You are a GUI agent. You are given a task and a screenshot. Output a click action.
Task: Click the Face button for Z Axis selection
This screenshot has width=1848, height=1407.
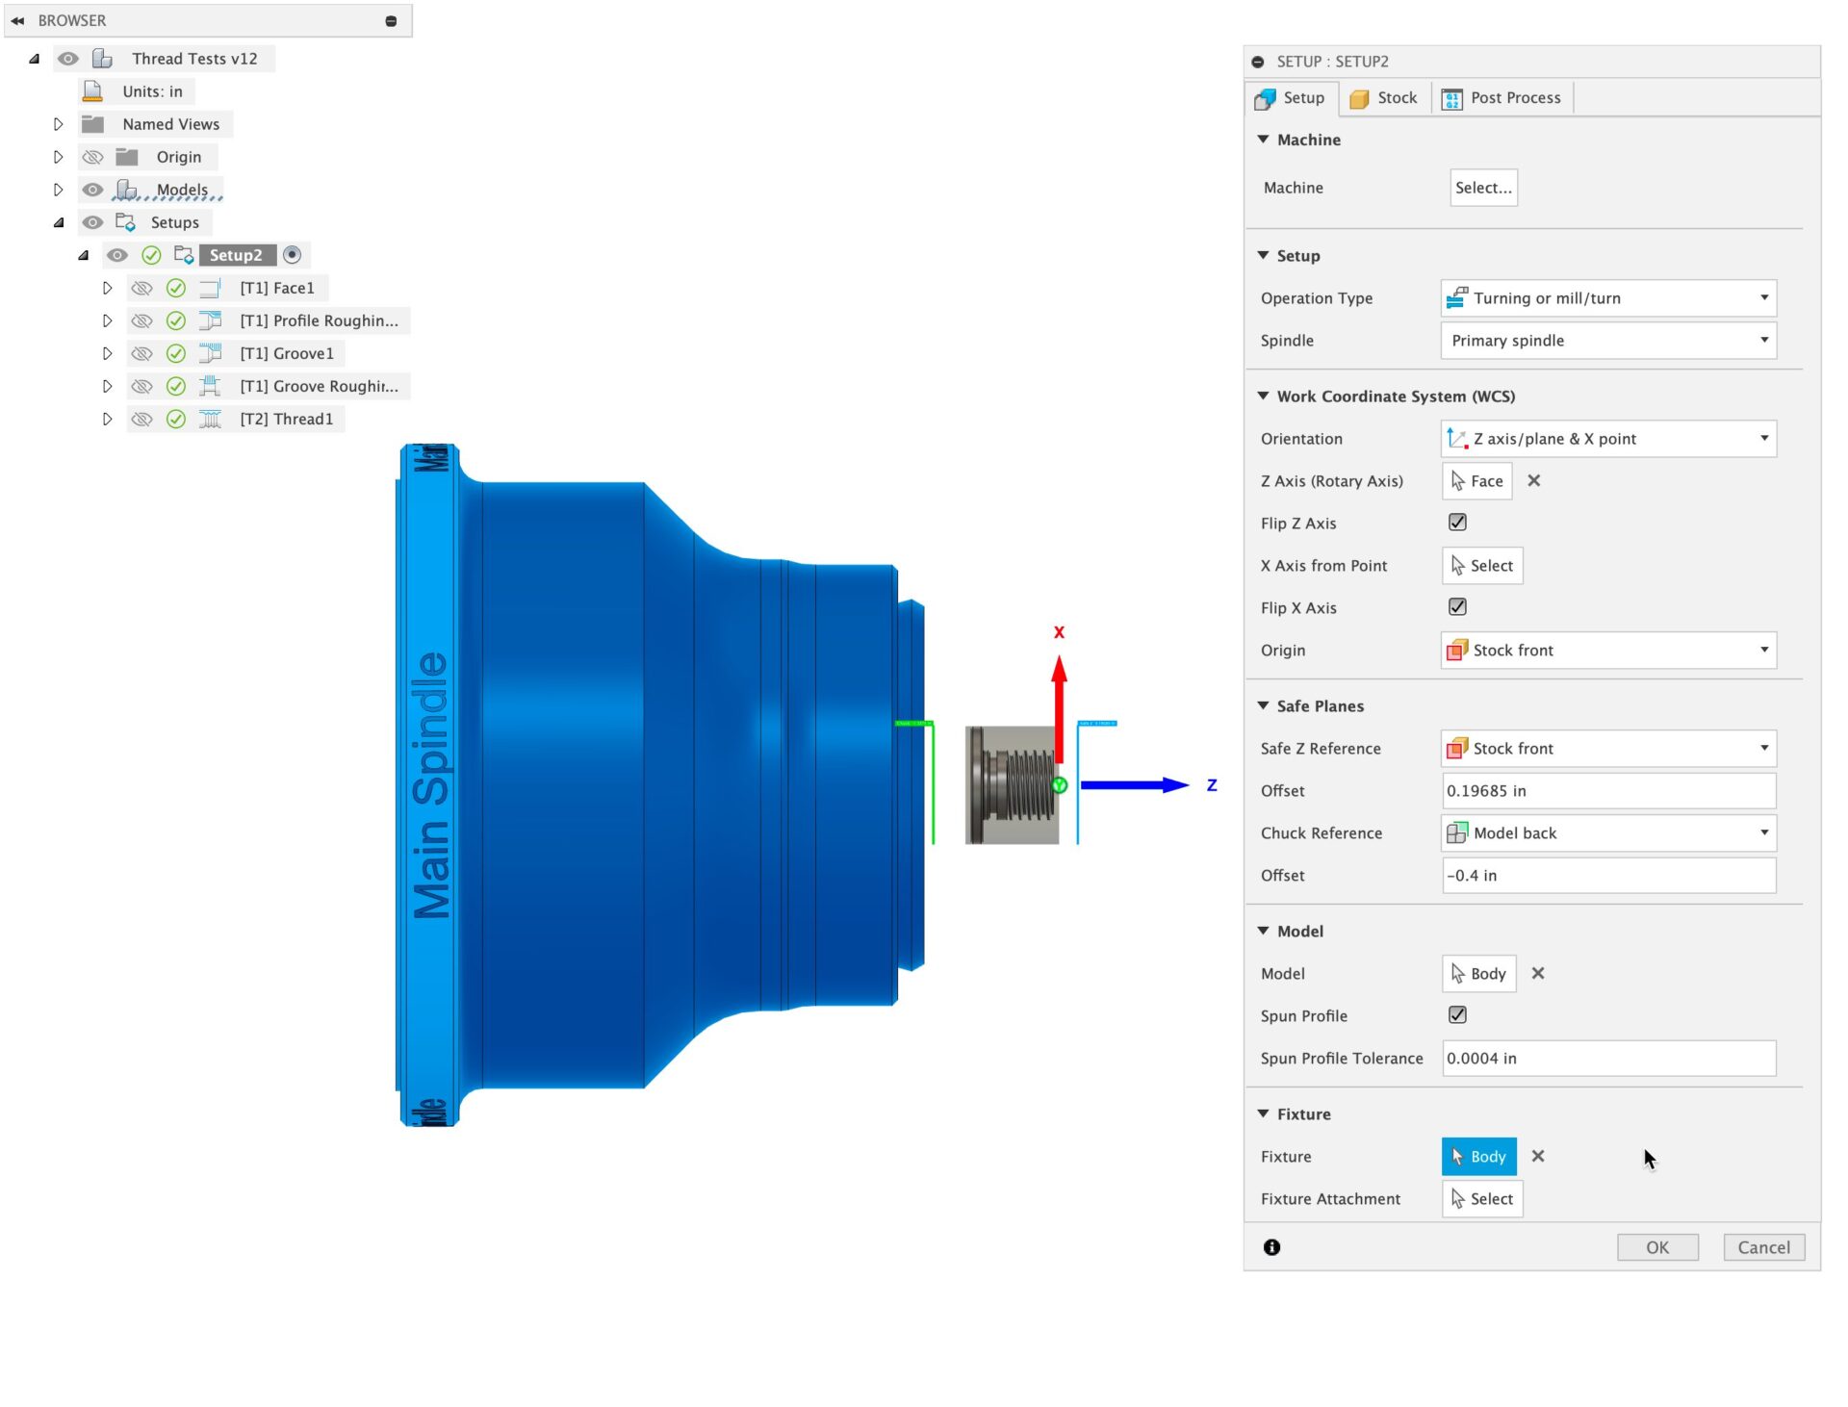tap(1476, 480)
